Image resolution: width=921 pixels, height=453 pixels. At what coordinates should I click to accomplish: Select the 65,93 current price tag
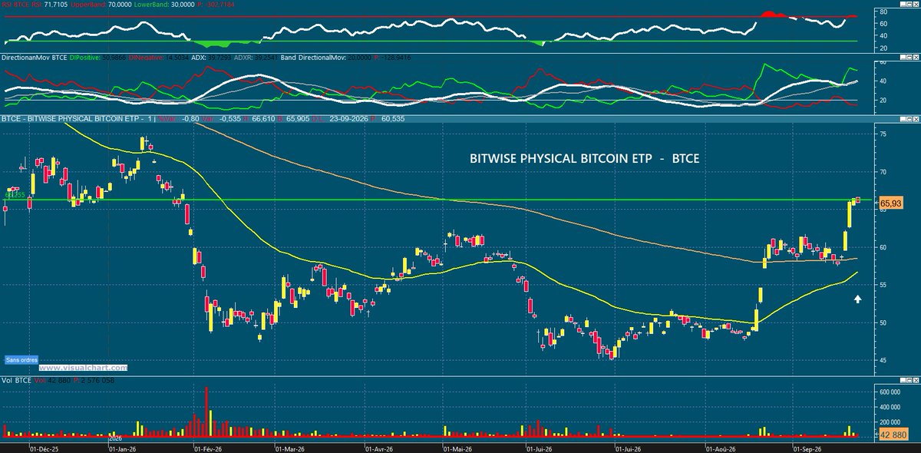[x=890, y=203]
